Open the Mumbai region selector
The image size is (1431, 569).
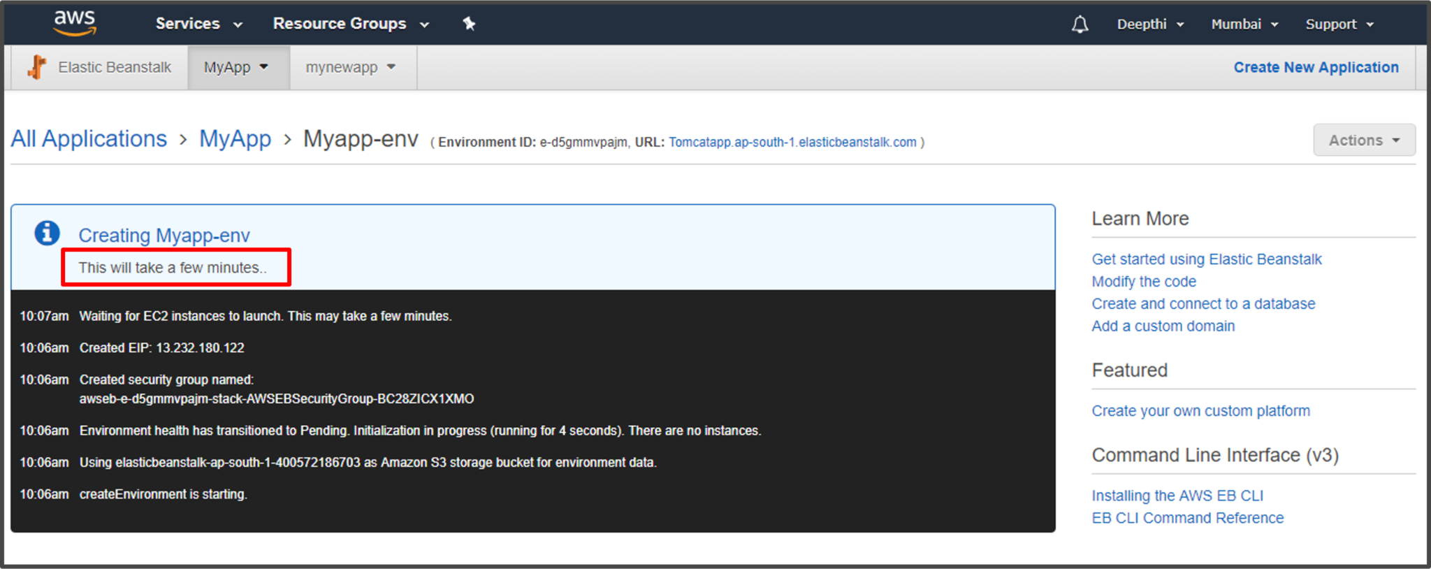(x=1244, y=24)
